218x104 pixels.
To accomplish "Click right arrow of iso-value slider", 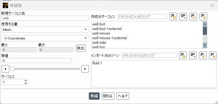I will 85,69.
